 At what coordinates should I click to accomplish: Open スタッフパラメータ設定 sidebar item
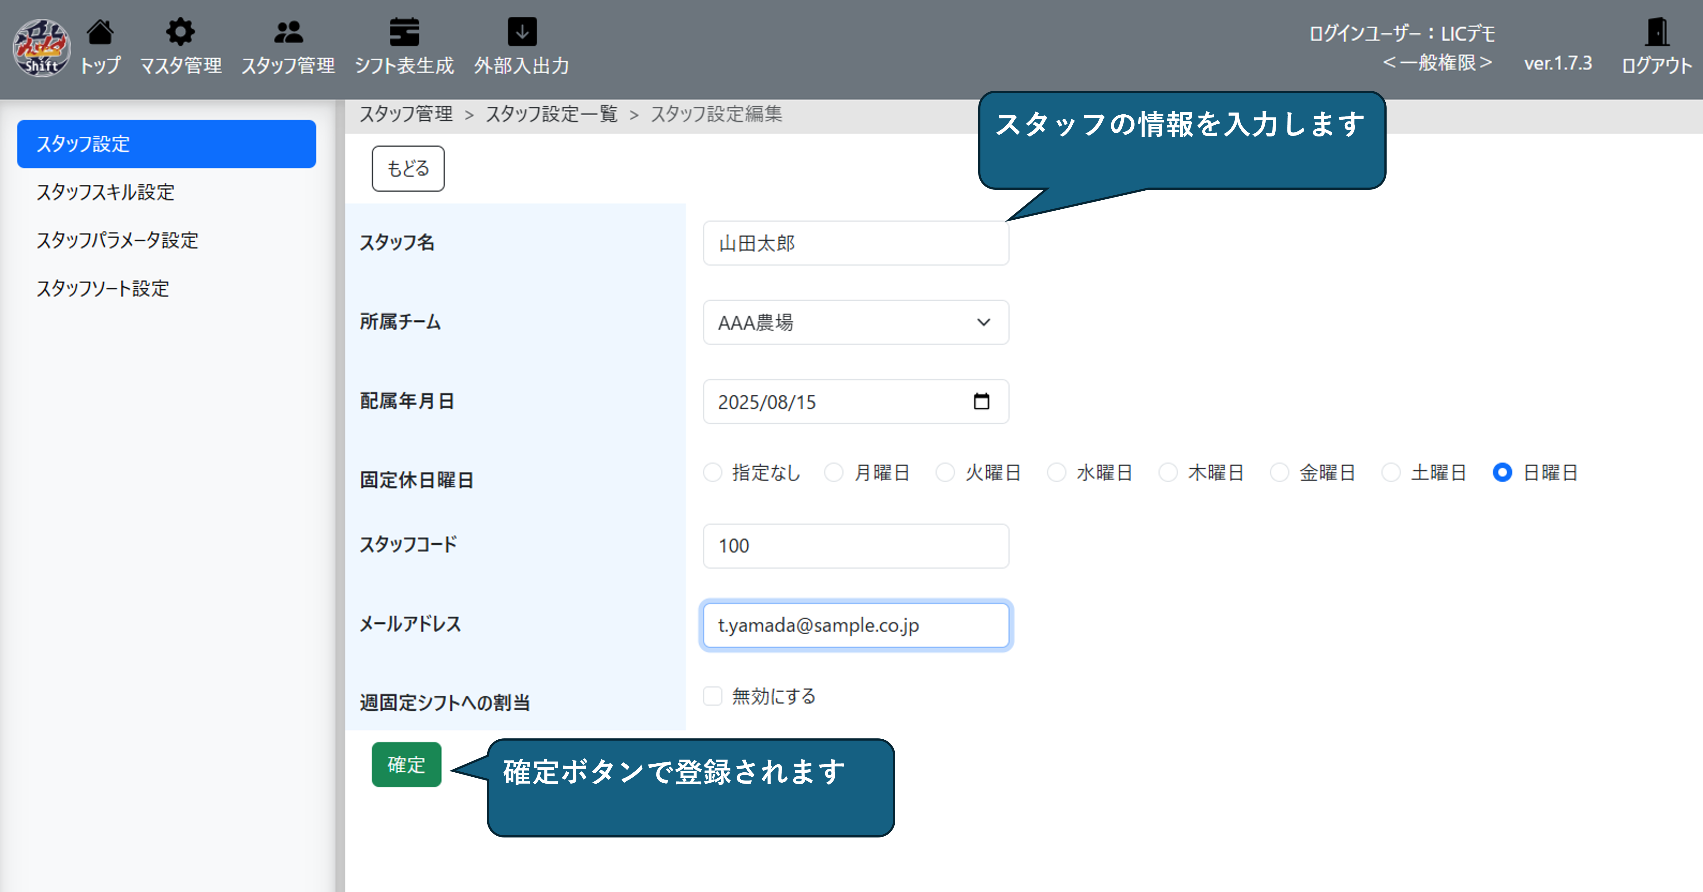tap(118, 241)
